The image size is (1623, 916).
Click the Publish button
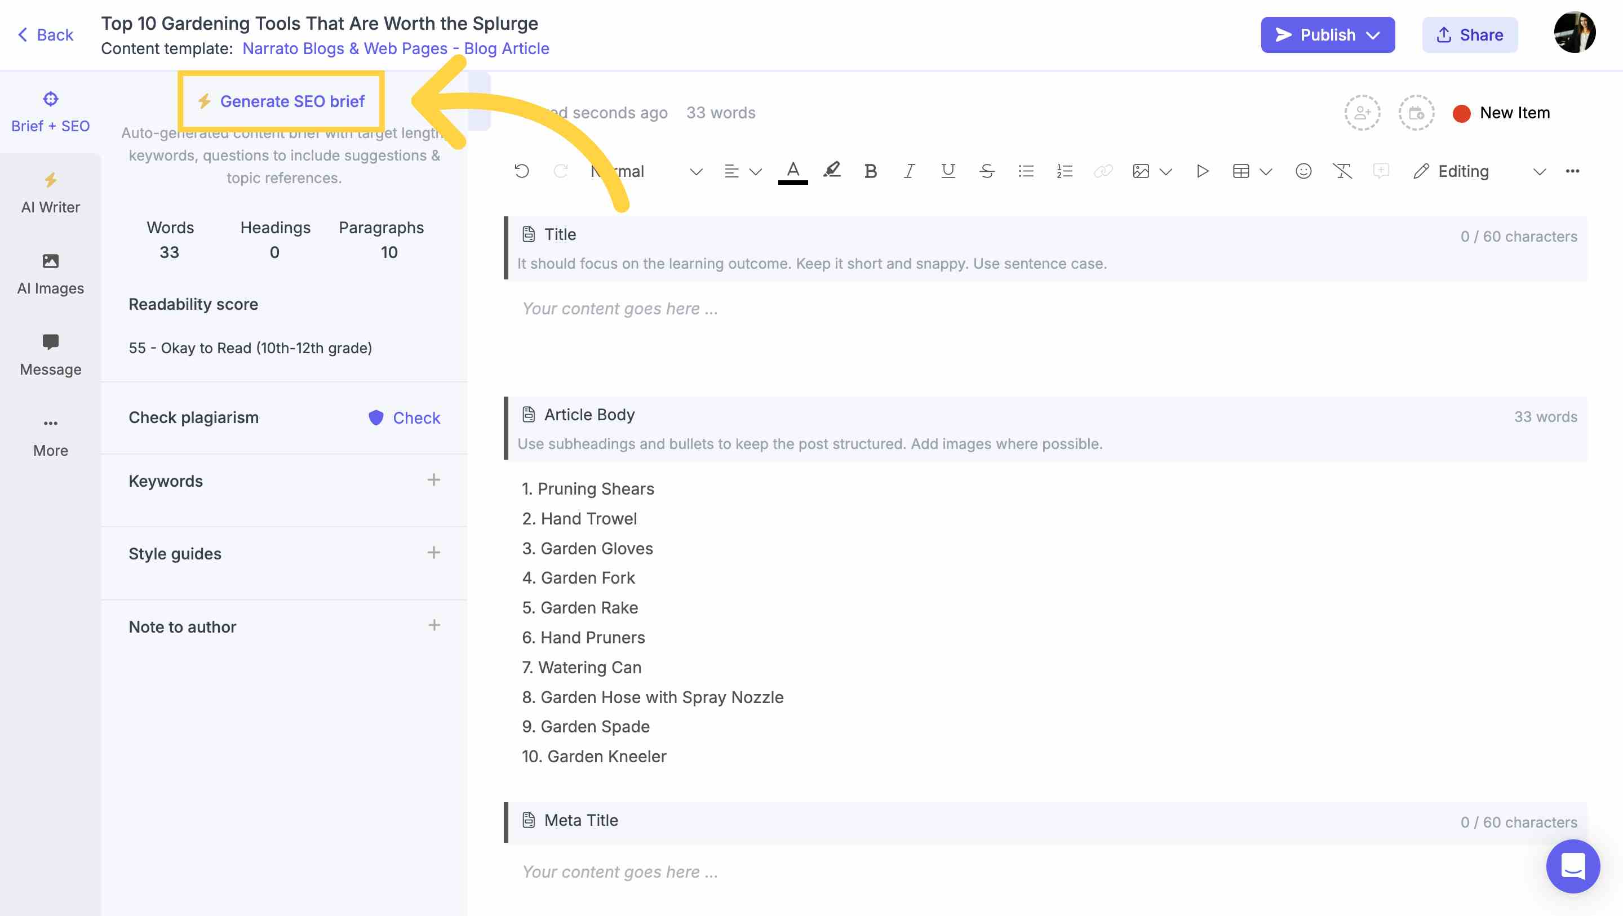pos(1328,35)
